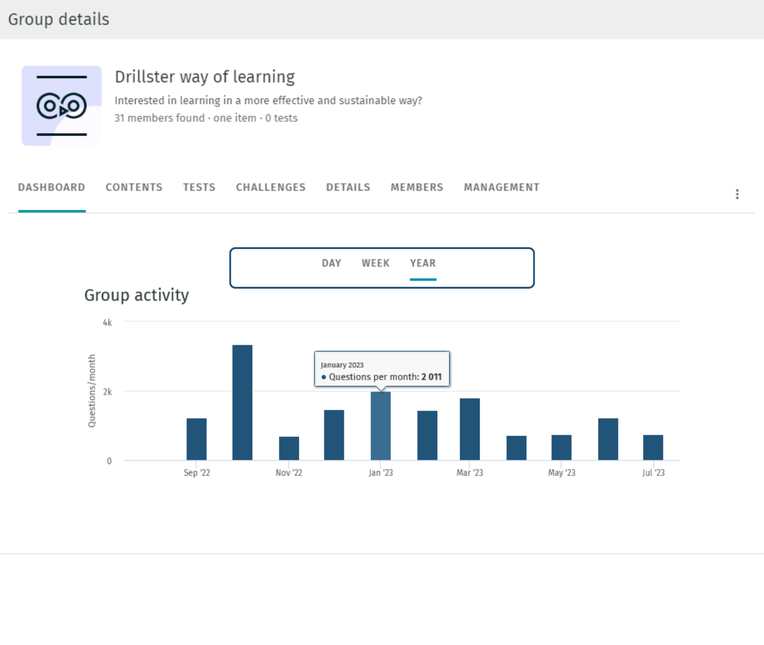Screen dimensions: 764x645
Task: Open the three-dot more options menu
Action: [737, 194]
